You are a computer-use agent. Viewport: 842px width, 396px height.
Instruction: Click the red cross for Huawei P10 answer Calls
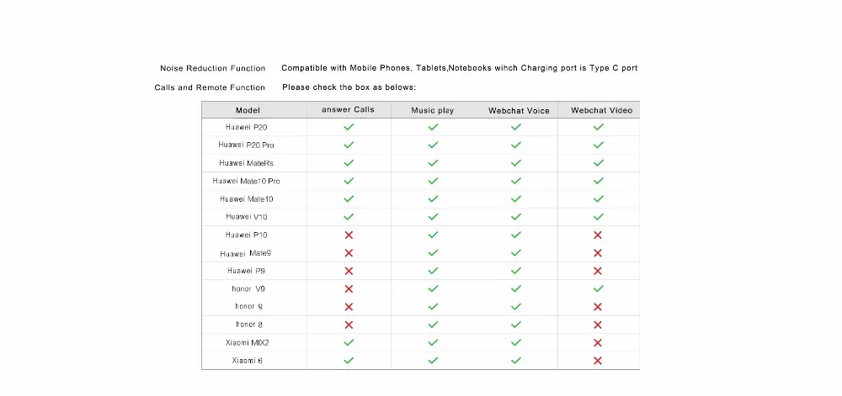pos(349,235)
